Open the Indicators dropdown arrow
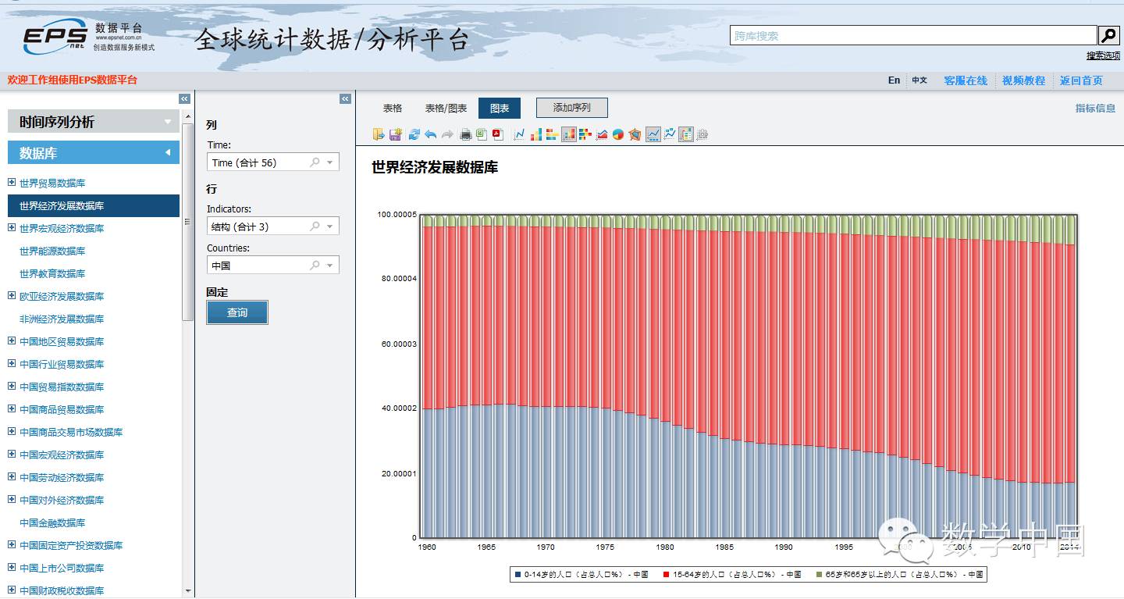The image size is (1124, 599). [330, 226]
